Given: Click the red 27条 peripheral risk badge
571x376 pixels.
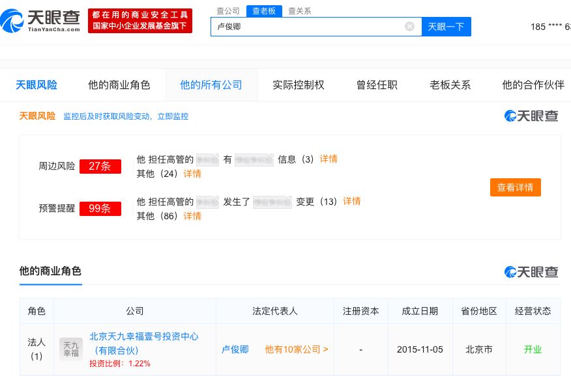Looking at the screenshot, I should coord(100,166).
